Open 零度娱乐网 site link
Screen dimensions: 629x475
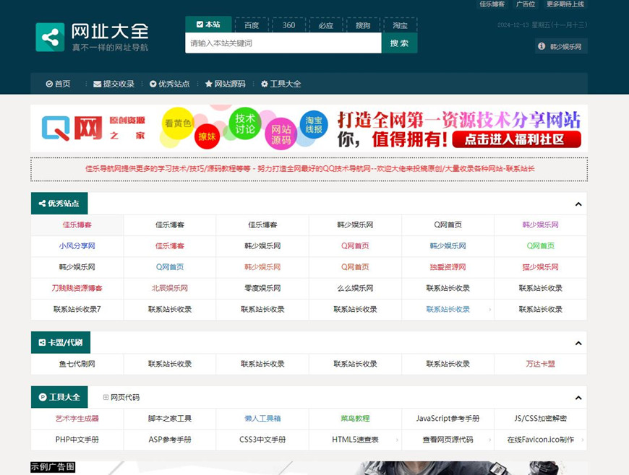click(x=262, y=288)
